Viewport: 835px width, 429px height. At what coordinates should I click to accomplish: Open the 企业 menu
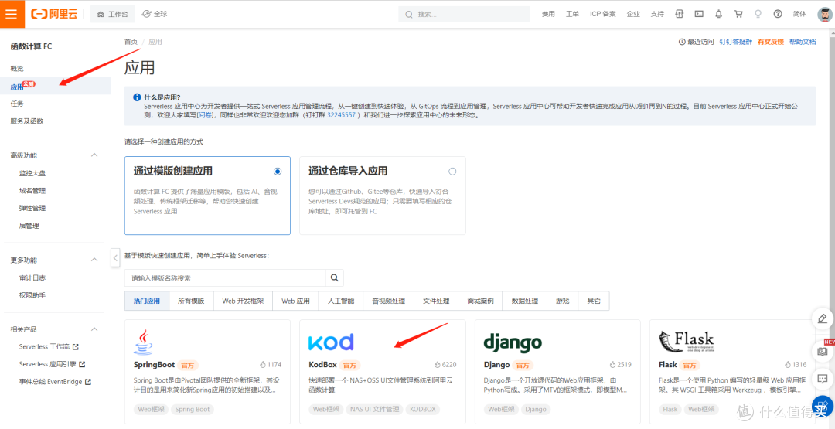(x=633, y=15)
